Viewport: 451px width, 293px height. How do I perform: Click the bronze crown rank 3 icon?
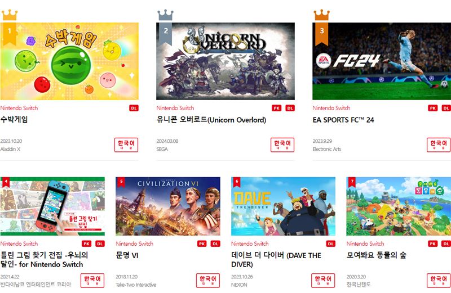[321, 15]
